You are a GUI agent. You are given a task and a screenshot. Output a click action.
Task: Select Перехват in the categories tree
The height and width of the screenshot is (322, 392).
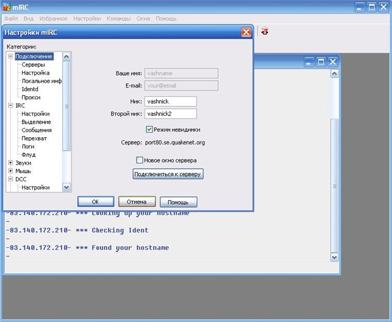click(x=34, y=138)
